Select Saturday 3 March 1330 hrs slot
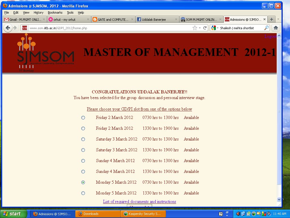The height and width of the screenshot is (218, 290). [83, 150]
